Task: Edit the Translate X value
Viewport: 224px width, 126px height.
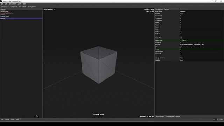Action: 202,16
